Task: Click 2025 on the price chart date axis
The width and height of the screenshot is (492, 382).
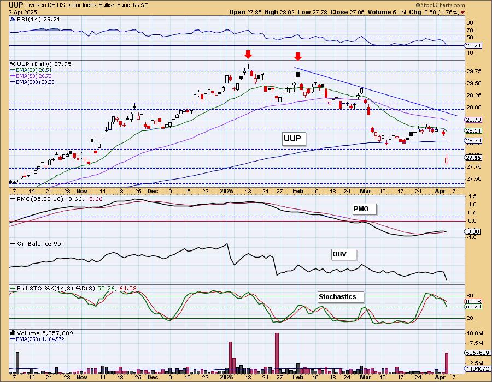Action: [x=226, y=192]
